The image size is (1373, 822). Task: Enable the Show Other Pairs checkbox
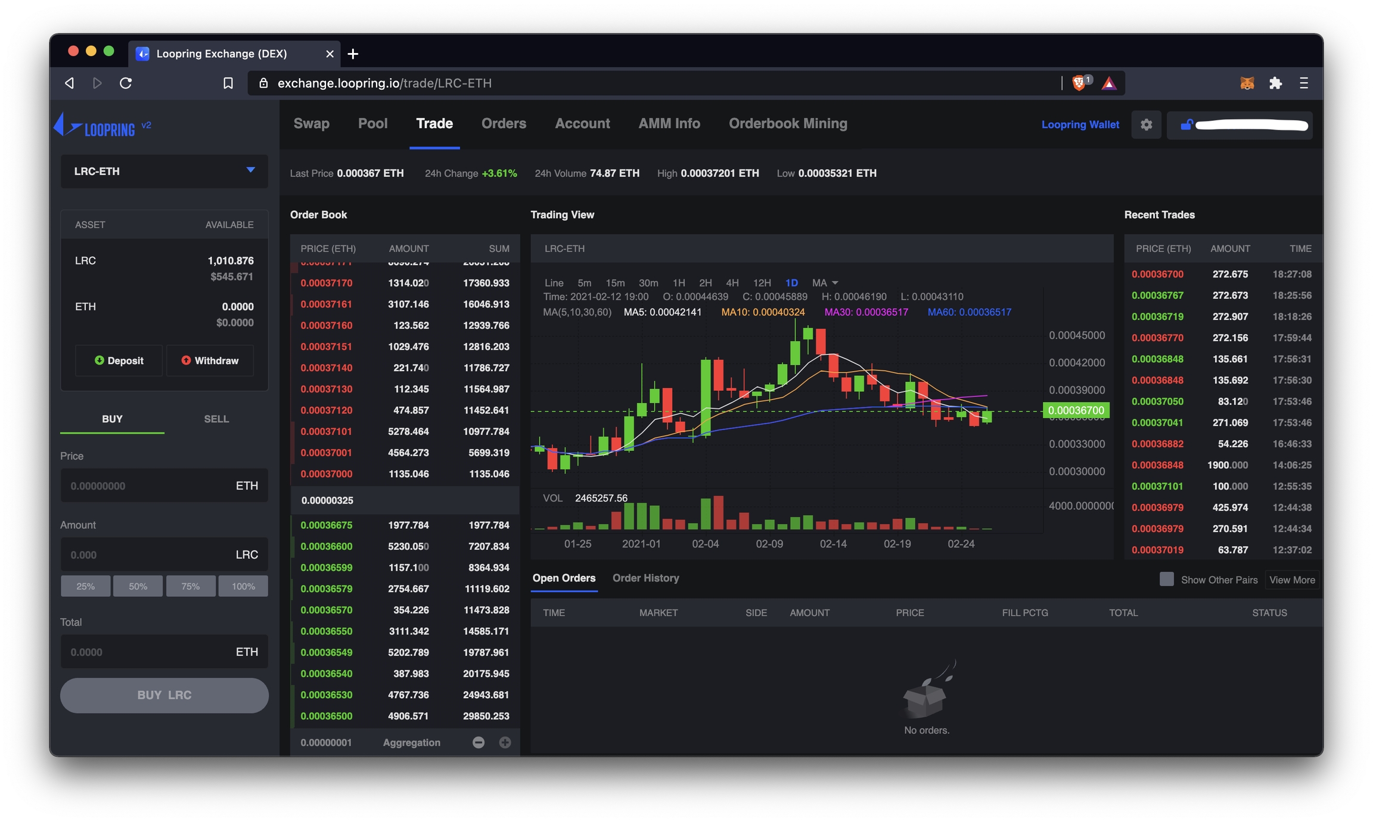(x=1166, y=579)
